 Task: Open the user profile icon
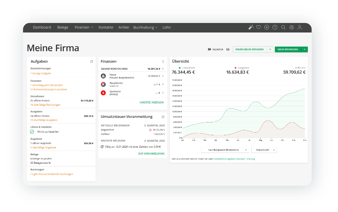tap(300, 27)
